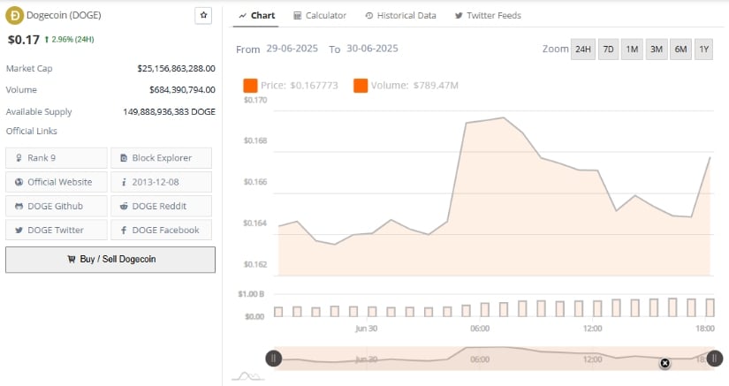The width and height of the screenshot is (729, 386).
Task: Click the Available Supply value 149,888,936,383 DOGE
Action: [170, 111]
